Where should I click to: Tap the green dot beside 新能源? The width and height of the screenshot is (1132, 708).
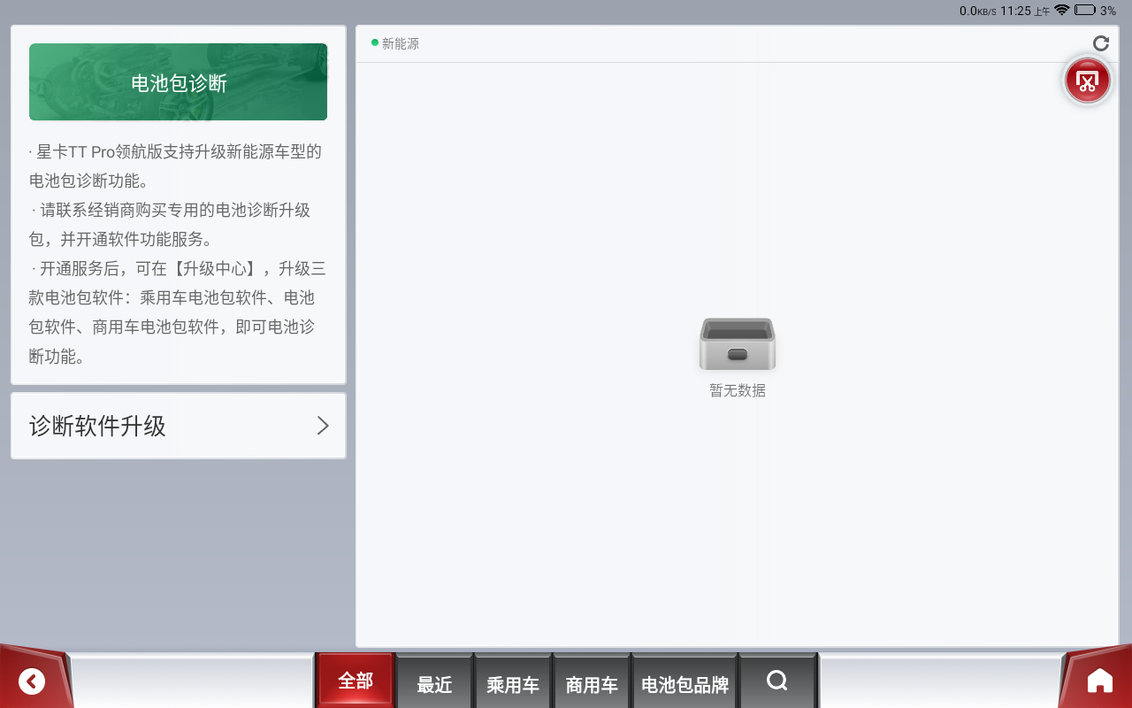point(375,42)
